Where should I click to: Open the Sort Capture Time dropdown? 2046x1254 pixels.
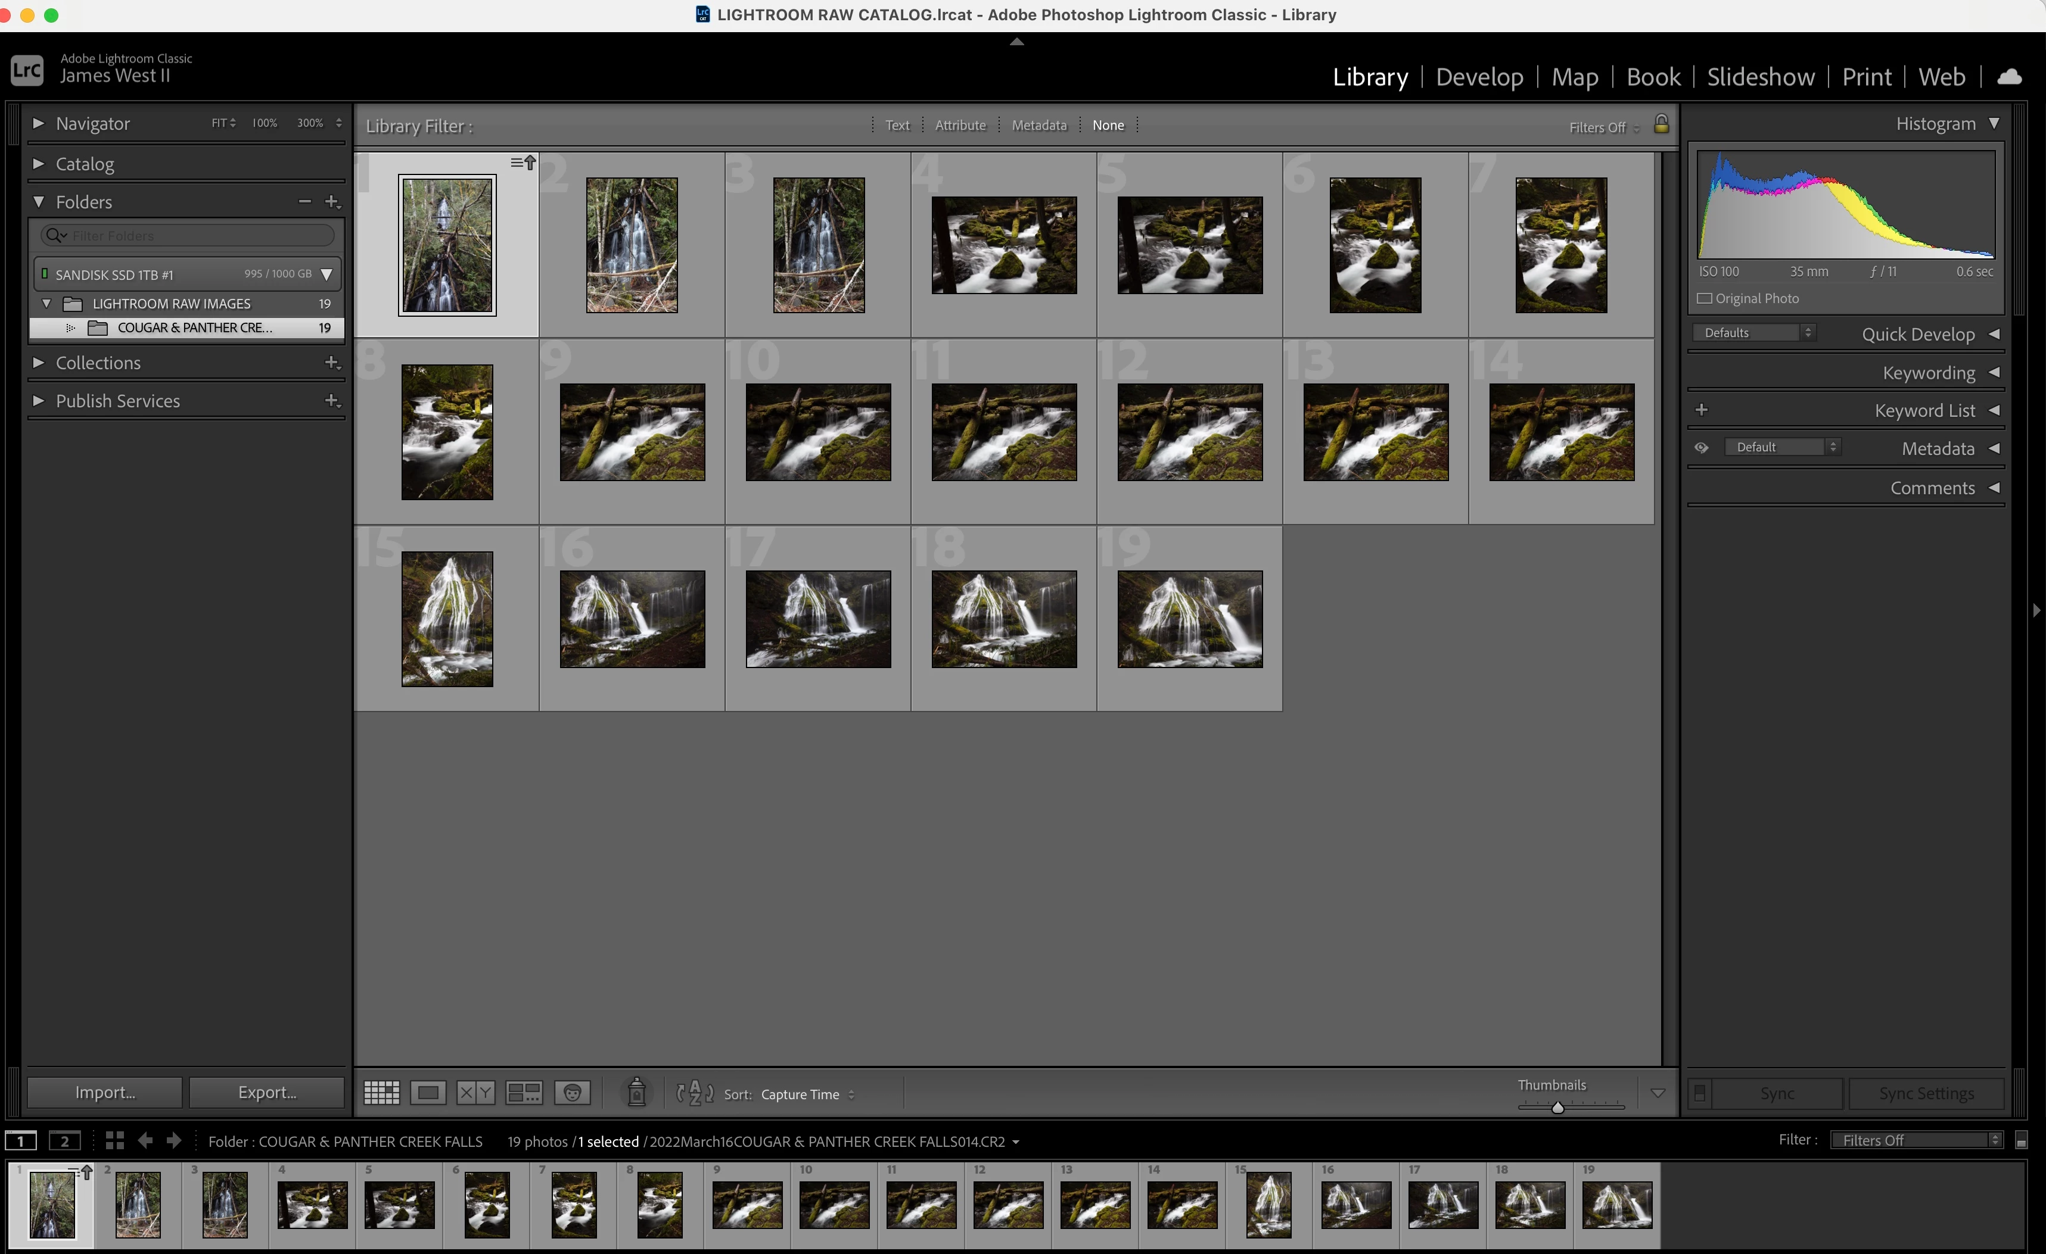point(806,1094)
